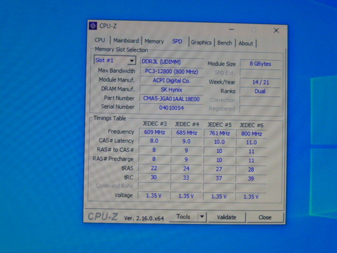Click the 761 MHz frequency cell
The width and height of the screenshot is (337, 253).
[x=220, y=133]
